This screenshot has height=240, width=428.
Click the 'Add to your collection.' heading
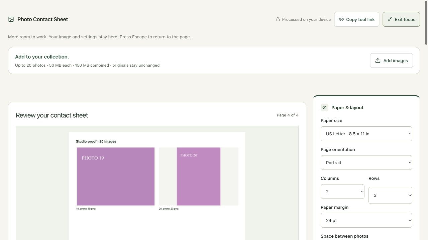click(x=42, y=57)
